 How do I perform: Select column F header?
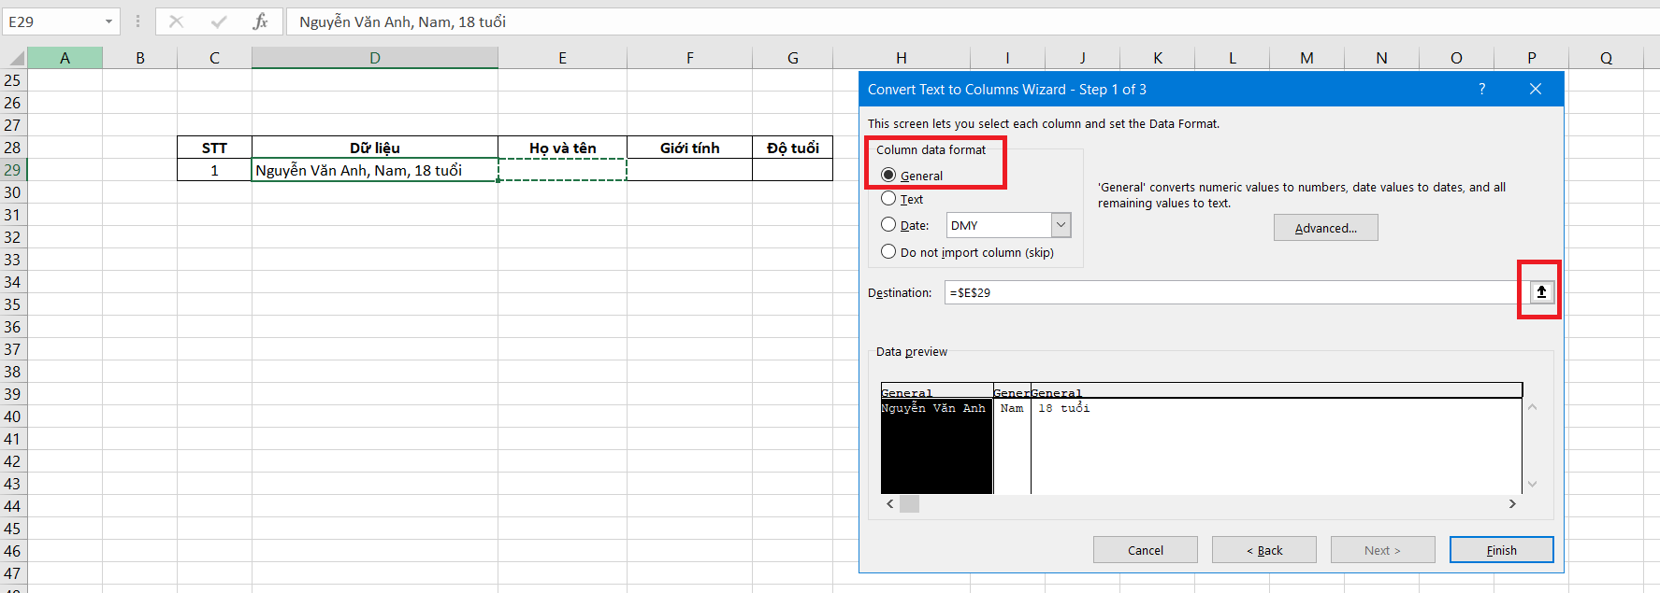(x=689, y=58)
